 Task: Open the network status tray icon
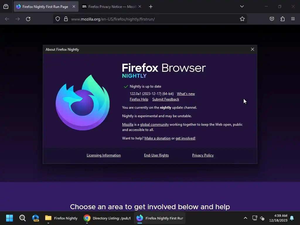click(255, 218)
